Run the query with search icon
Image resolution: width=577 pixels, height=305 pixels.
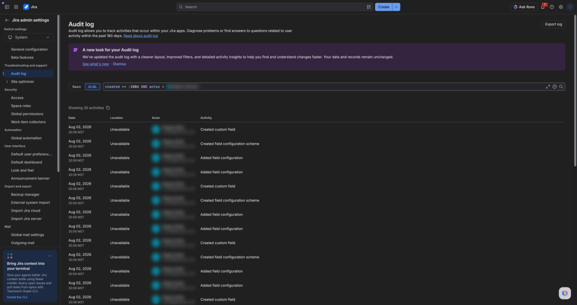pos(561,87)
